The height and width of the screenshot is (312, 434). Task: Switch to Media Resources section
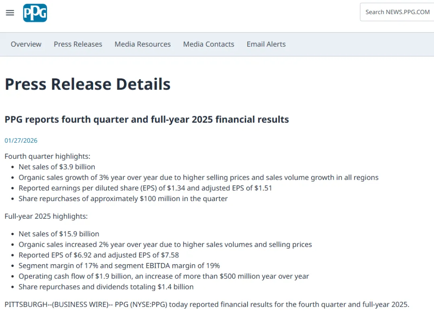(x=143, y=44)
